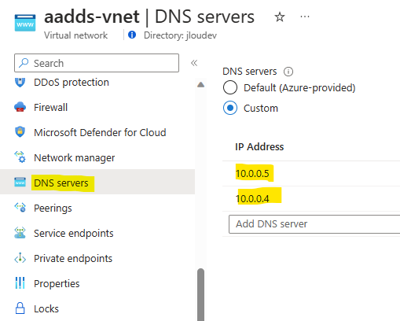
Task: Click the Firewall cloud icon
Action: pos(20,107)
